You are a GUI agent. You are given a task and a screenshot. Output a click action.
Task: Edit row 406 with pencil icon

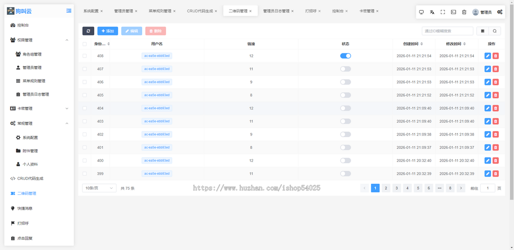(487, 82)
